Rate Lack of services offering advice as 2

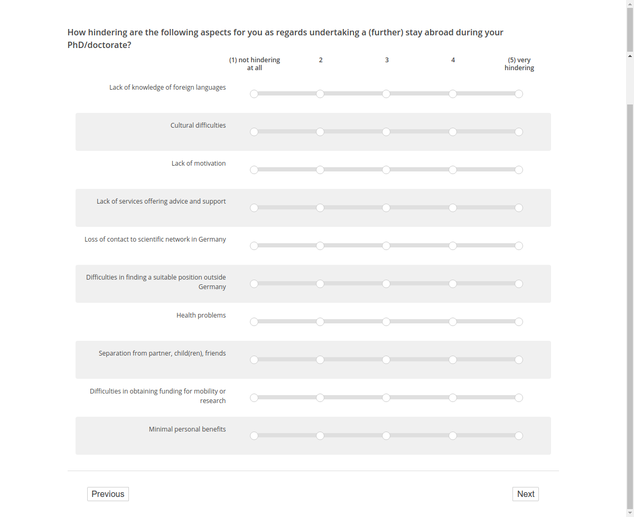320,207
